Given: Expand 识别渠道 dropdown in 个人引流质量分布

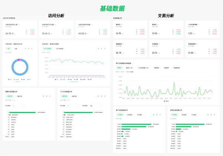Looking at the screenshot, I should tap(95, 105).
